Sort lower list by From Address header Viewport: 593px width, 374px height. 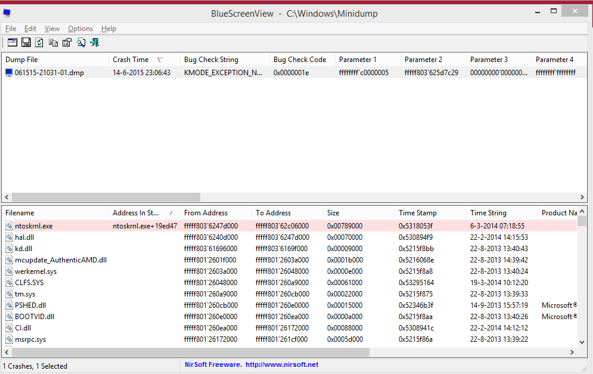(216, 213)
